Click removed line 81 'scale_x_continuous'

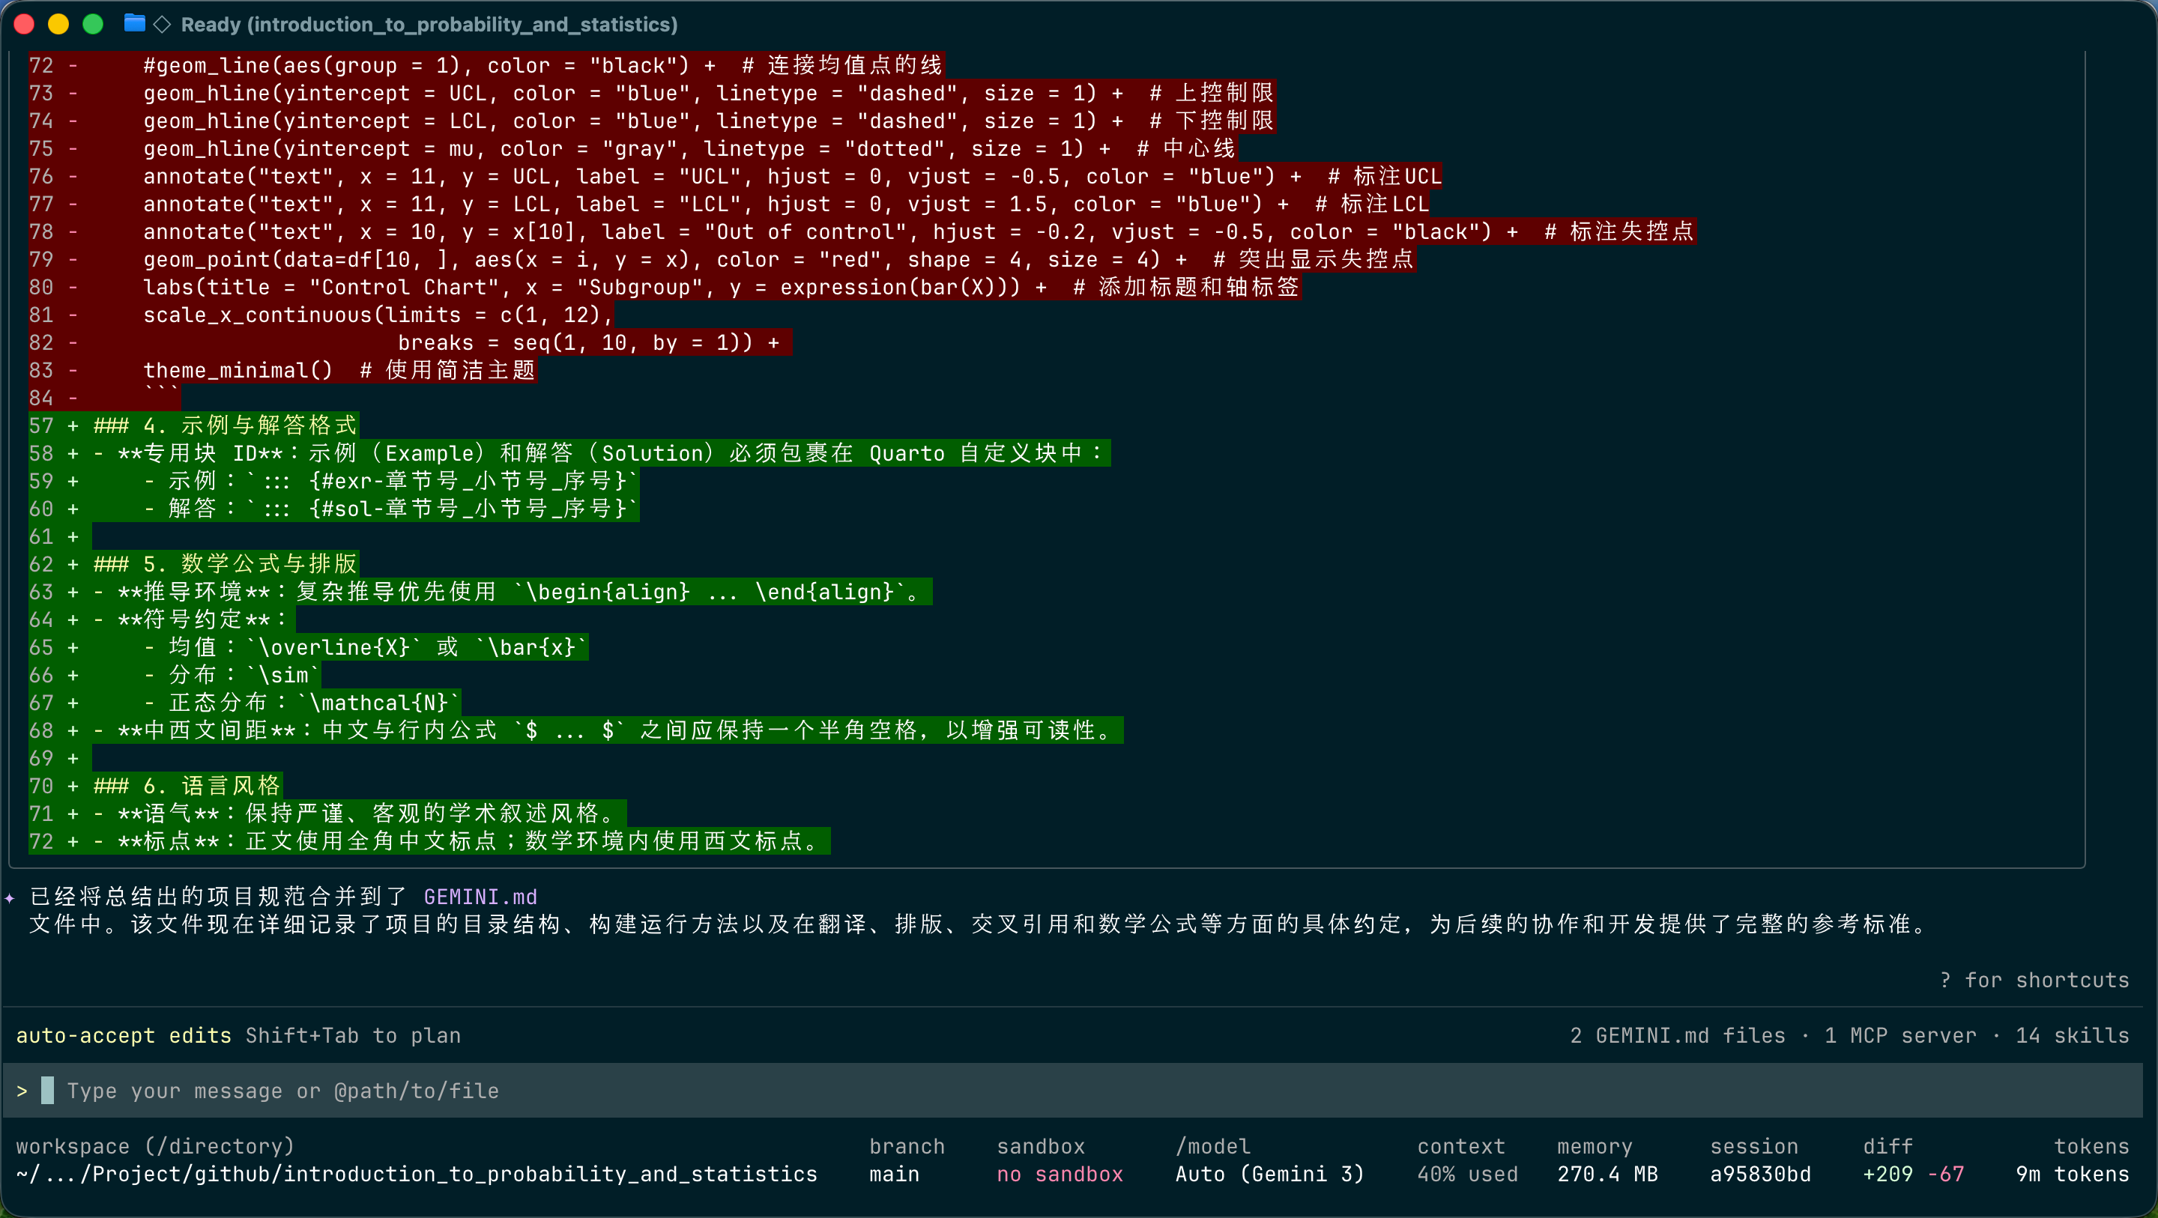[321, 314]
